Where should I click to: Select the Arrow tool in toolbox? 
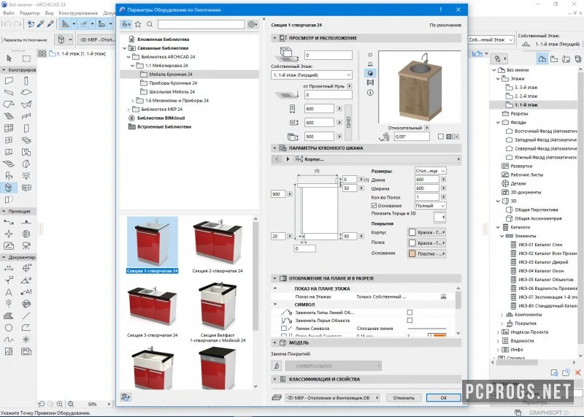click(x=9, y=58)
